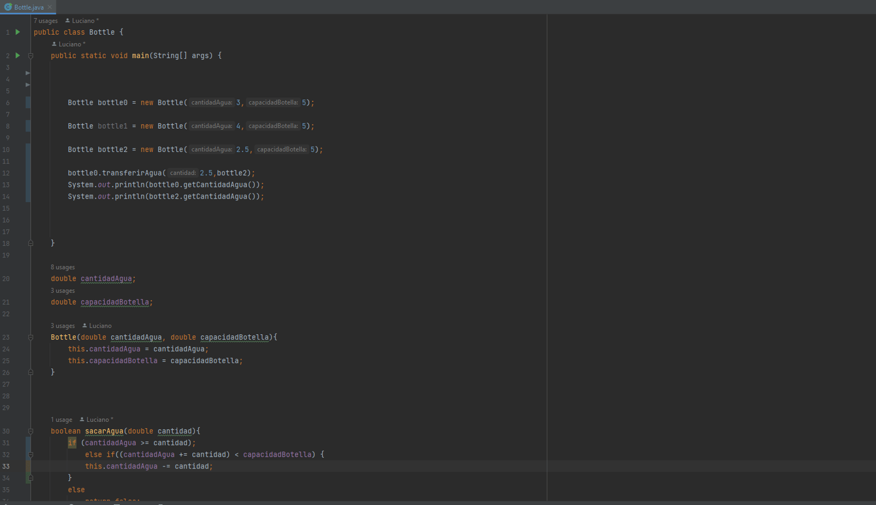This screenshot has width=876, height=505.
Task: Open the 1 usage hint above sacarAgua
Action: [62, 420]
